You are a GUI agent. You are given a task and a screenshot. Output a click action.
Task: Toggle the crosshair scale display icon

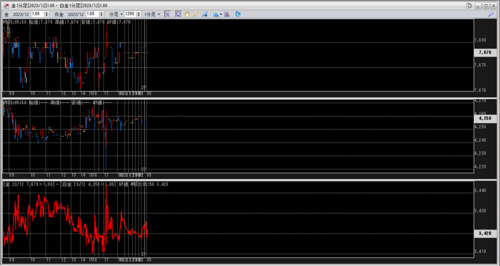[x=167, y=14]
